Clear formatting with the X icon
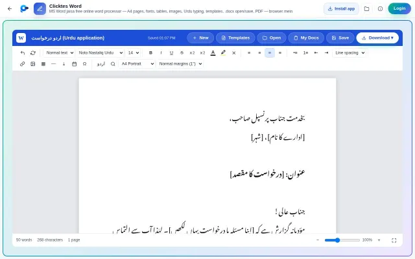Viewport: 415px width, 259px height. [233, 53]
